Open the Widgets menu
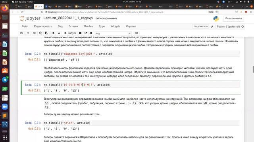The height and width of the screenshot is (142, 254). pos(115,26)
